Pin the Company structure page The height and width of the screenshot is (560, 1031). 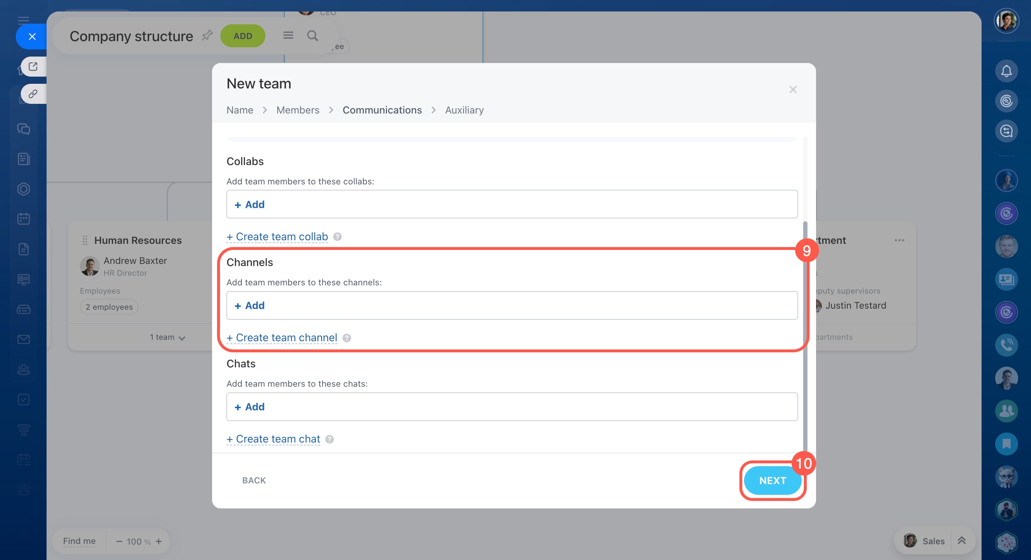pyautogui.click(x=207, y=35)
